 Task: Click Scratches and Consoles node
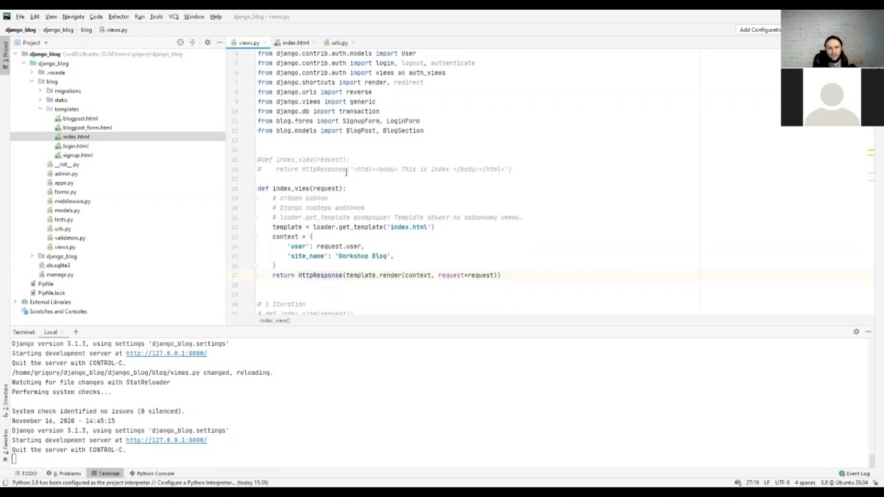(x=58, y=311)
